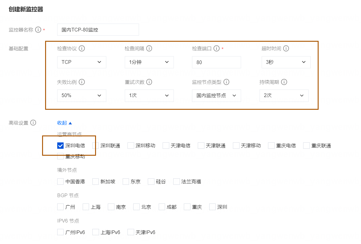This screenshot has height=244, width=361.
Task: Check the 重庆电信 checkbox
Action: tap(271, 146)
